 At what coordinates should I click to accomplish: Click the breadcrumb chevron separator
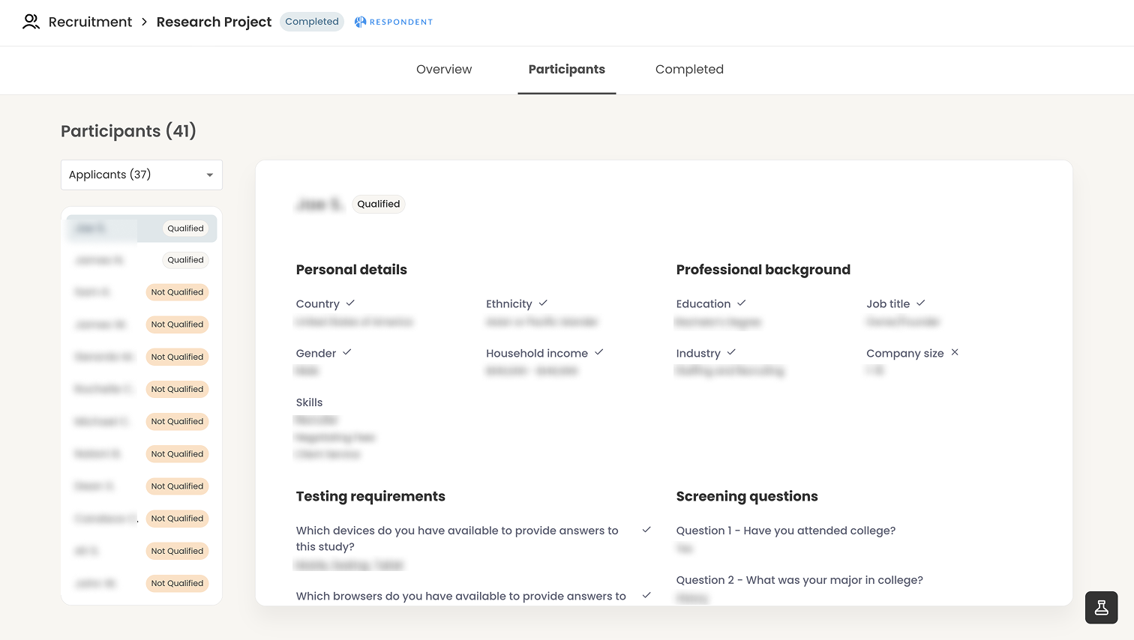pyautogui.click(x=144, y=22)
